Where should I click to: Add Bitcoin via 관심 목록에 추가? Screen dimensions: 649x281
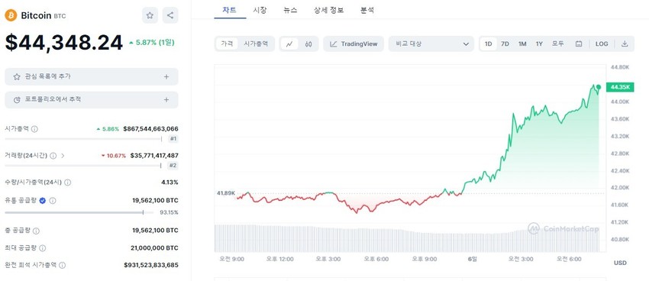(x=92, y=76)
